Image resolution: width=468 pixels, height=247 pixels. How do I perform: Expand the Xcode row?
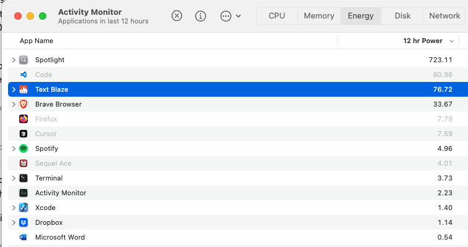click(14, 208)
